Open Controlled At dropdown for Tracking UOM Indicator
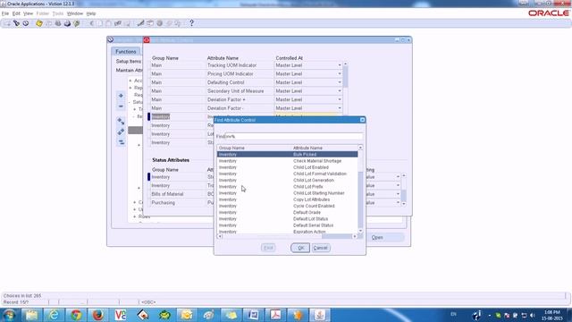This screenshot has height=322, width=572. click(x=340, y=65)
